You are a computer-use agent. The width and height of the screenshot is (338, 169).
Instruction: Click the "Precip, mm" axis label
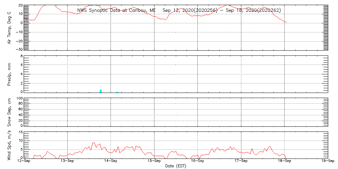(x=9, y=74)
